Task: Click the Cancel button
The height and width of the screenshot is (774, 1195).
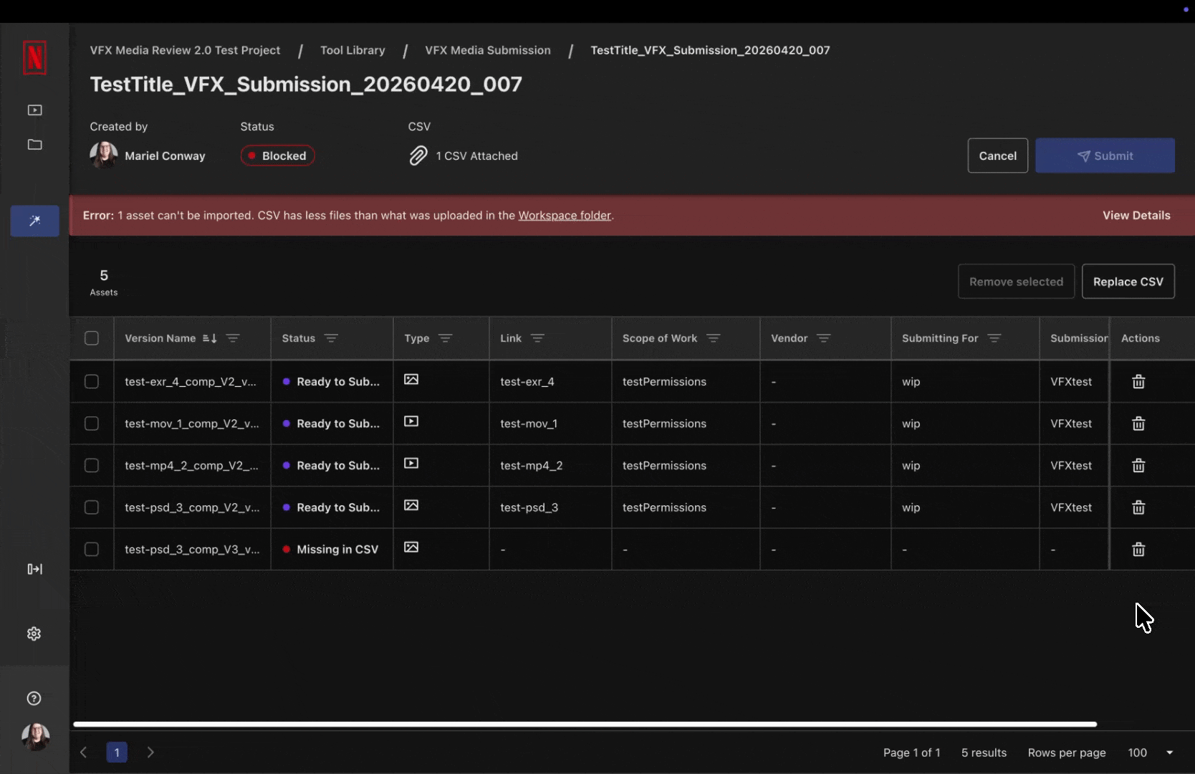Action: tap(998, 156)
